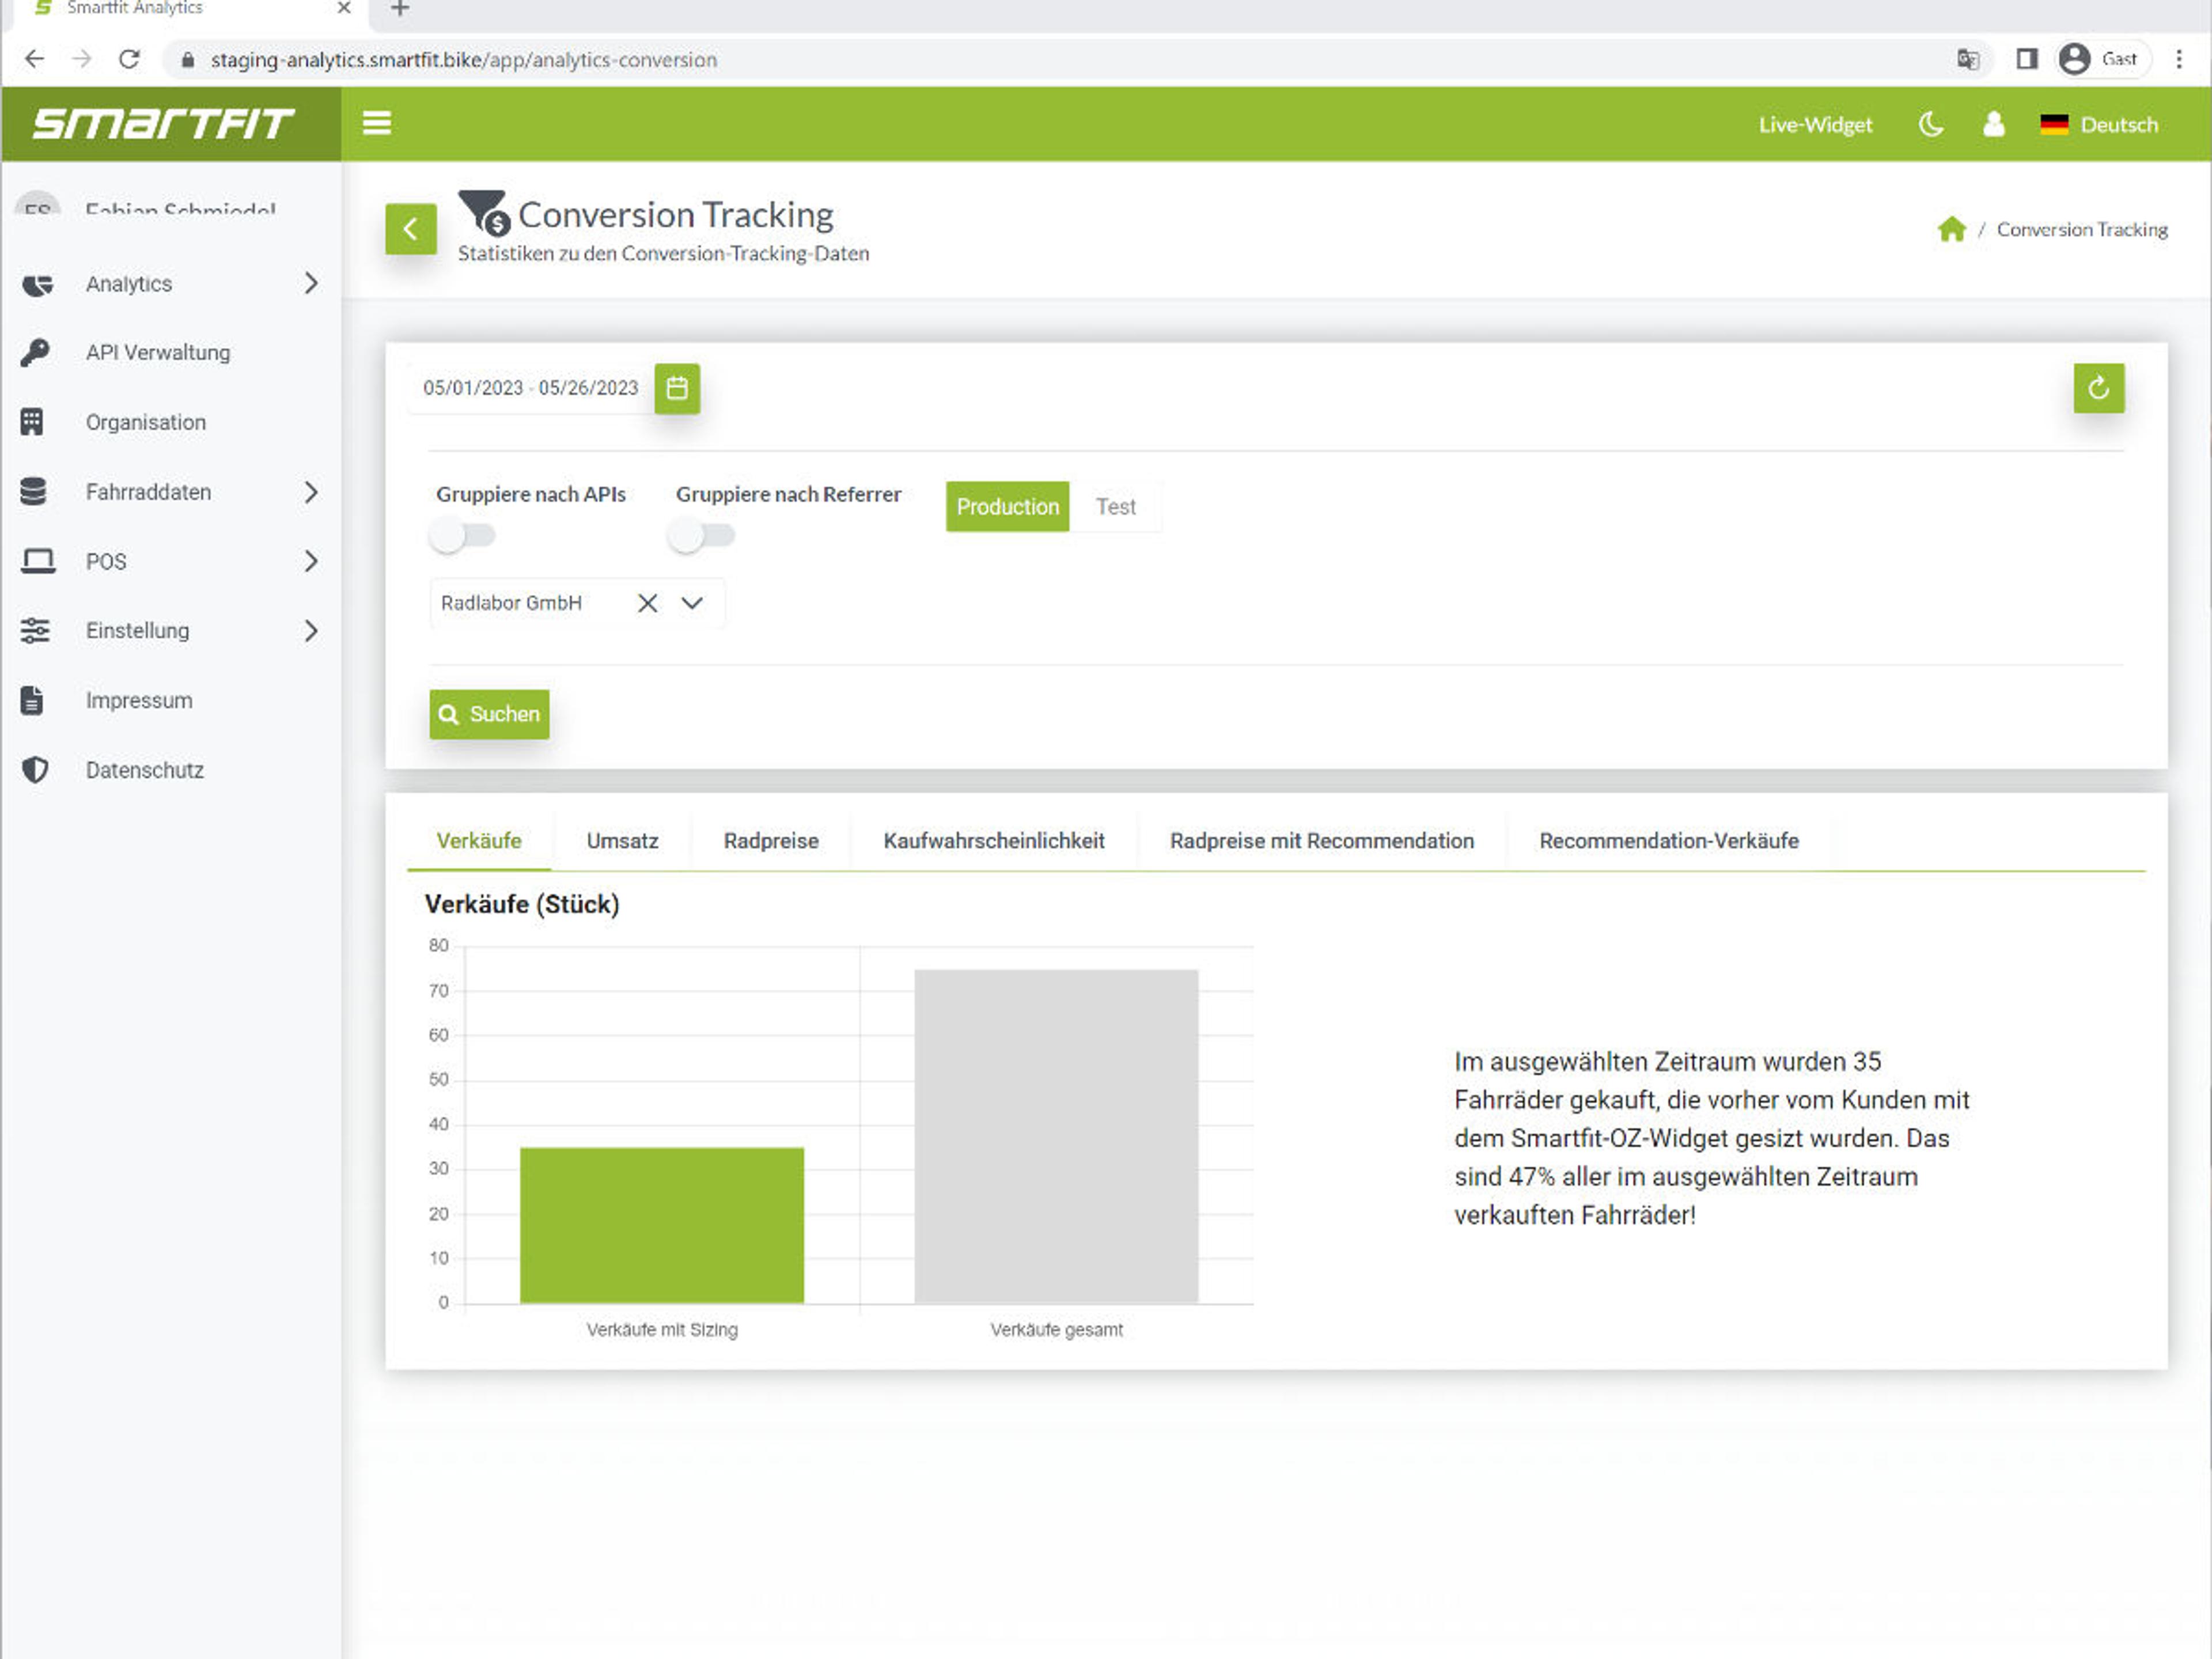Screen dimensions: 2212x1659
Task: Click the green back arrow button
Action: [410, 229]
